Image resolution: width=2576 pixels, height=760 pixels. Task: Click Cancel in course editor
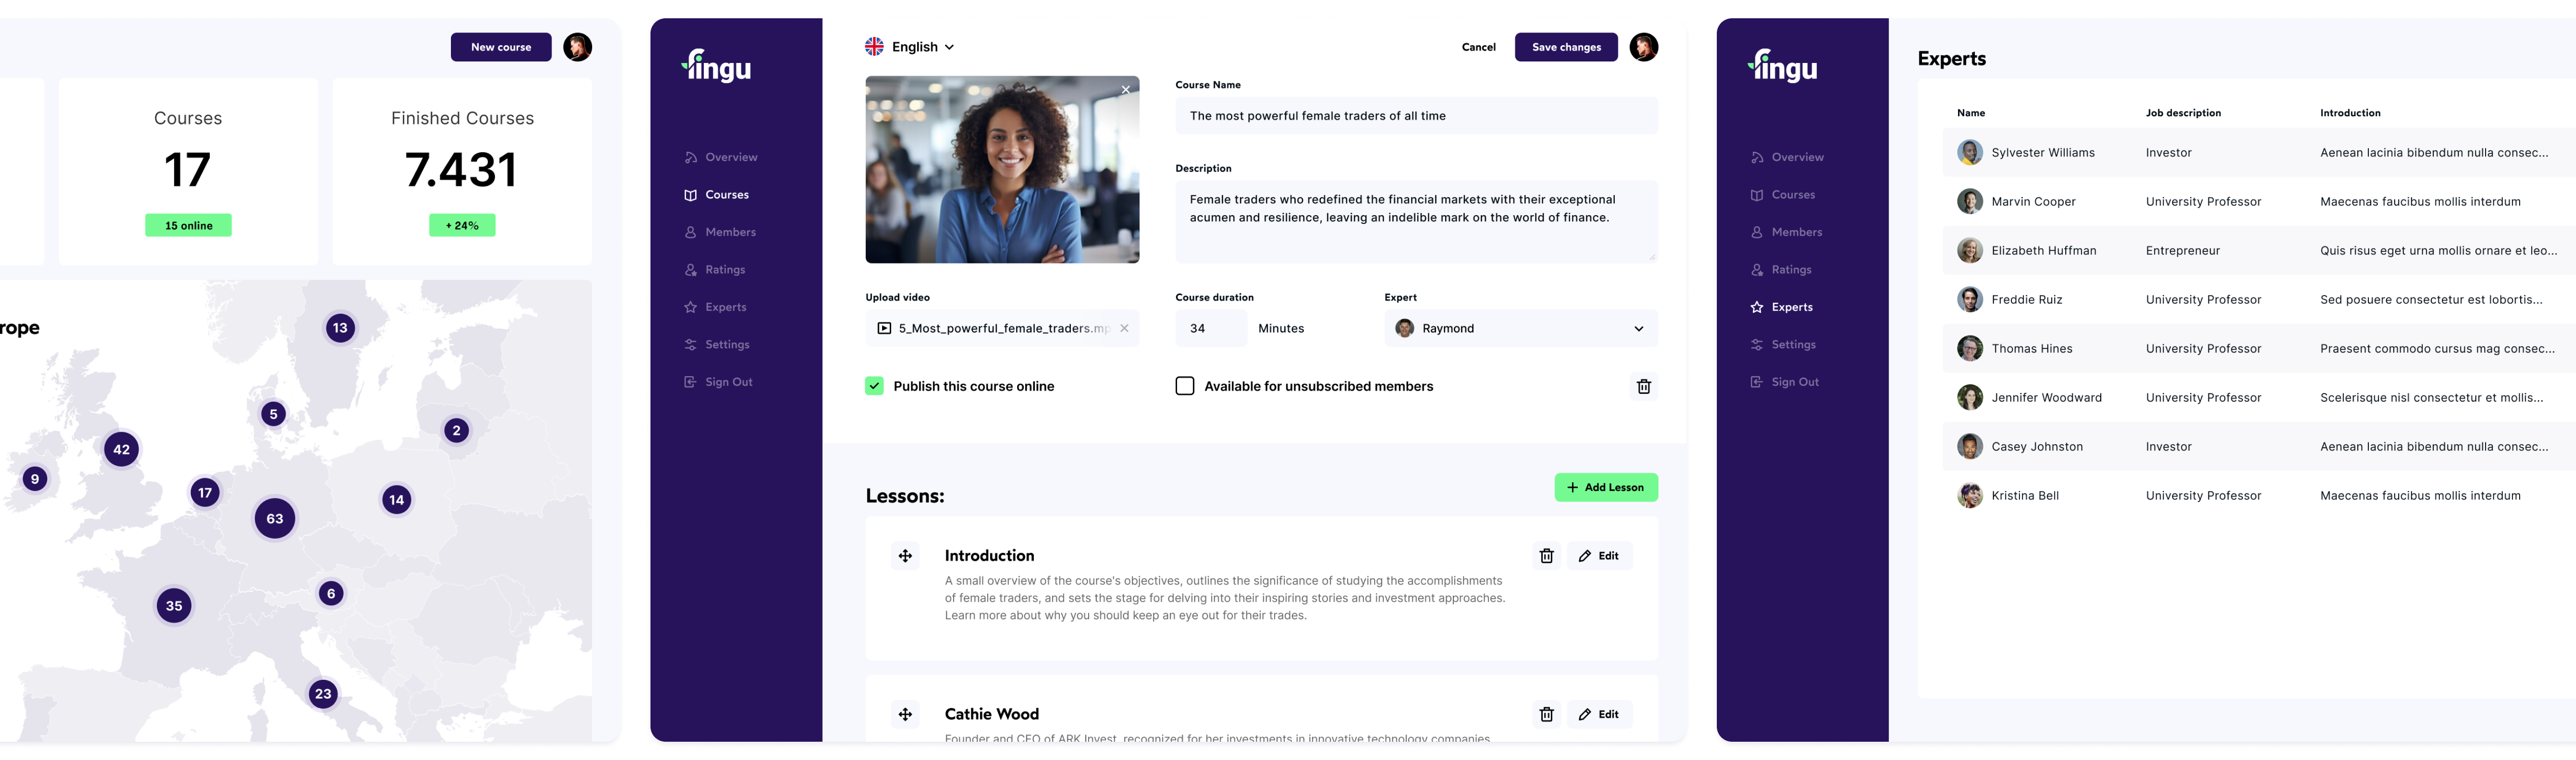point(1479,47)
